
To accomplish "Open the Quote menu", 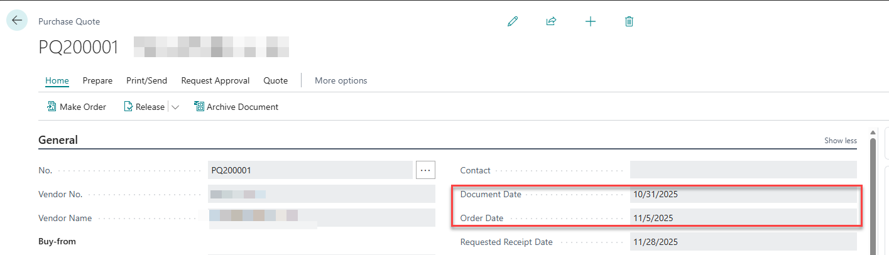I will coord(275,80).
